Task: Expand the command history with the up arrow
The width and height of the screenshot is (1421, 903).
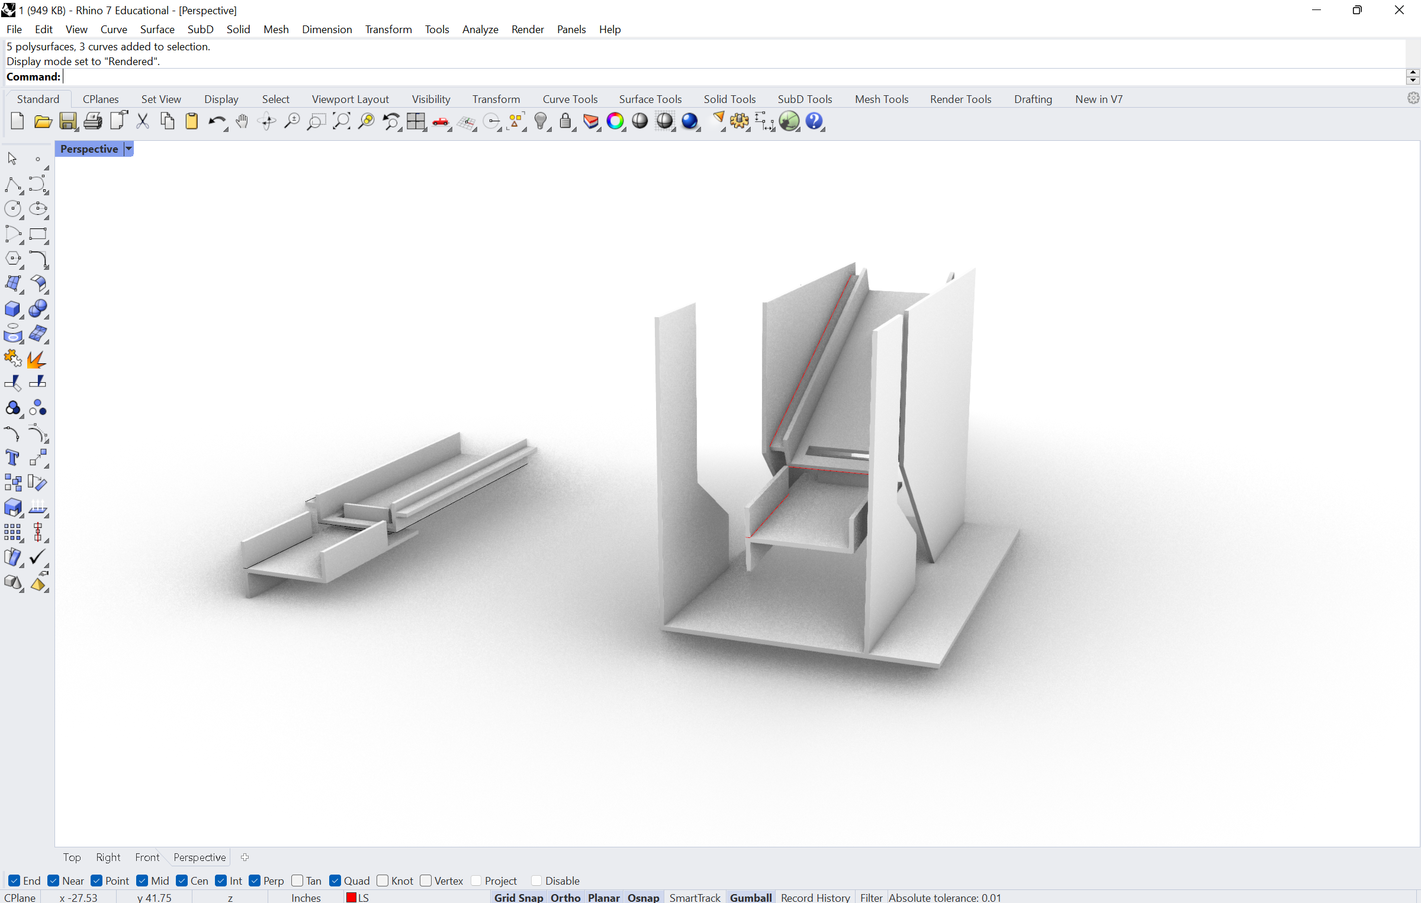Action: click(1412, 72)
